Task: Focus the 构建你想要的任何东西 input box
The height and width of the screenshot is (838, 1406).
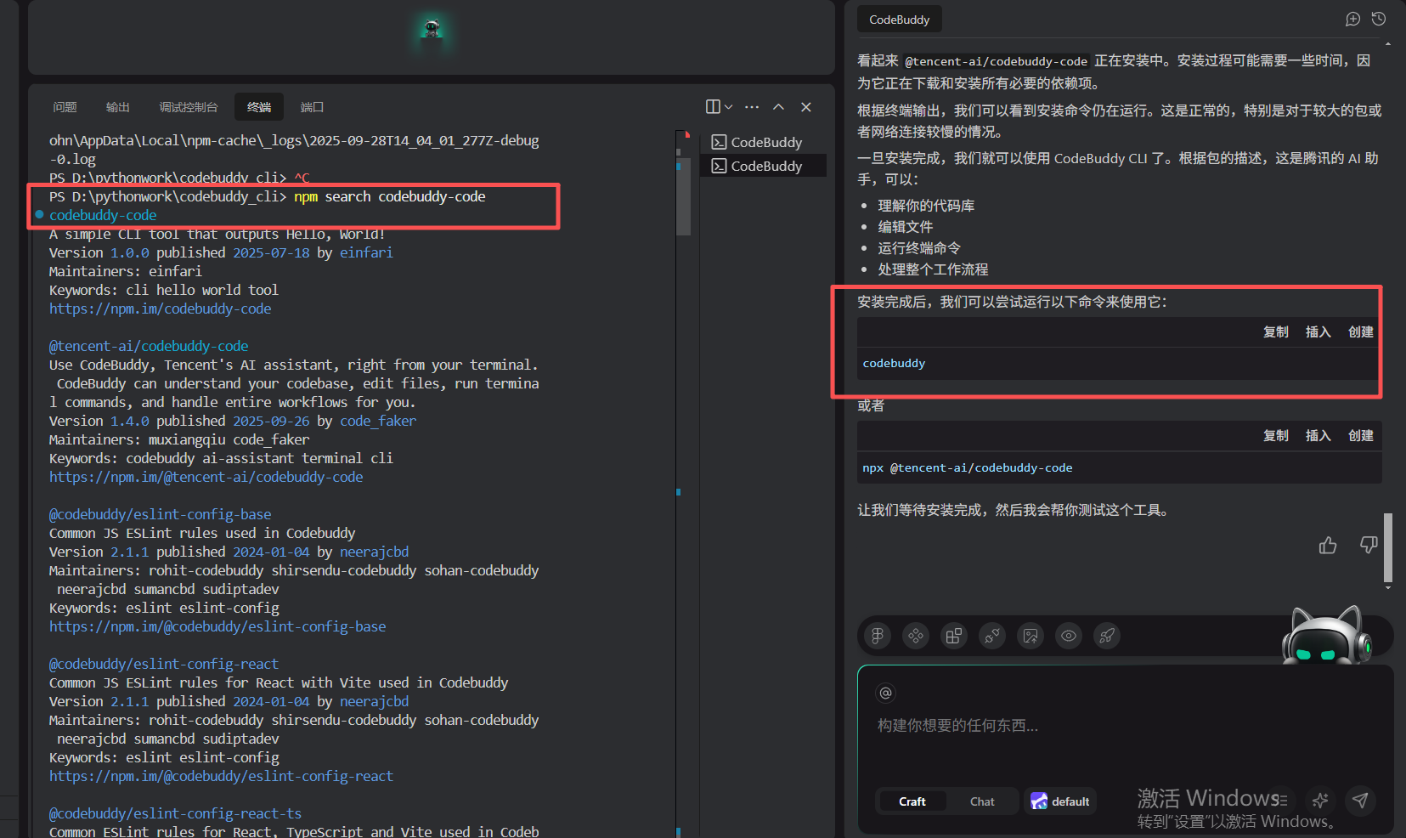Action: tap(1126, 726)
